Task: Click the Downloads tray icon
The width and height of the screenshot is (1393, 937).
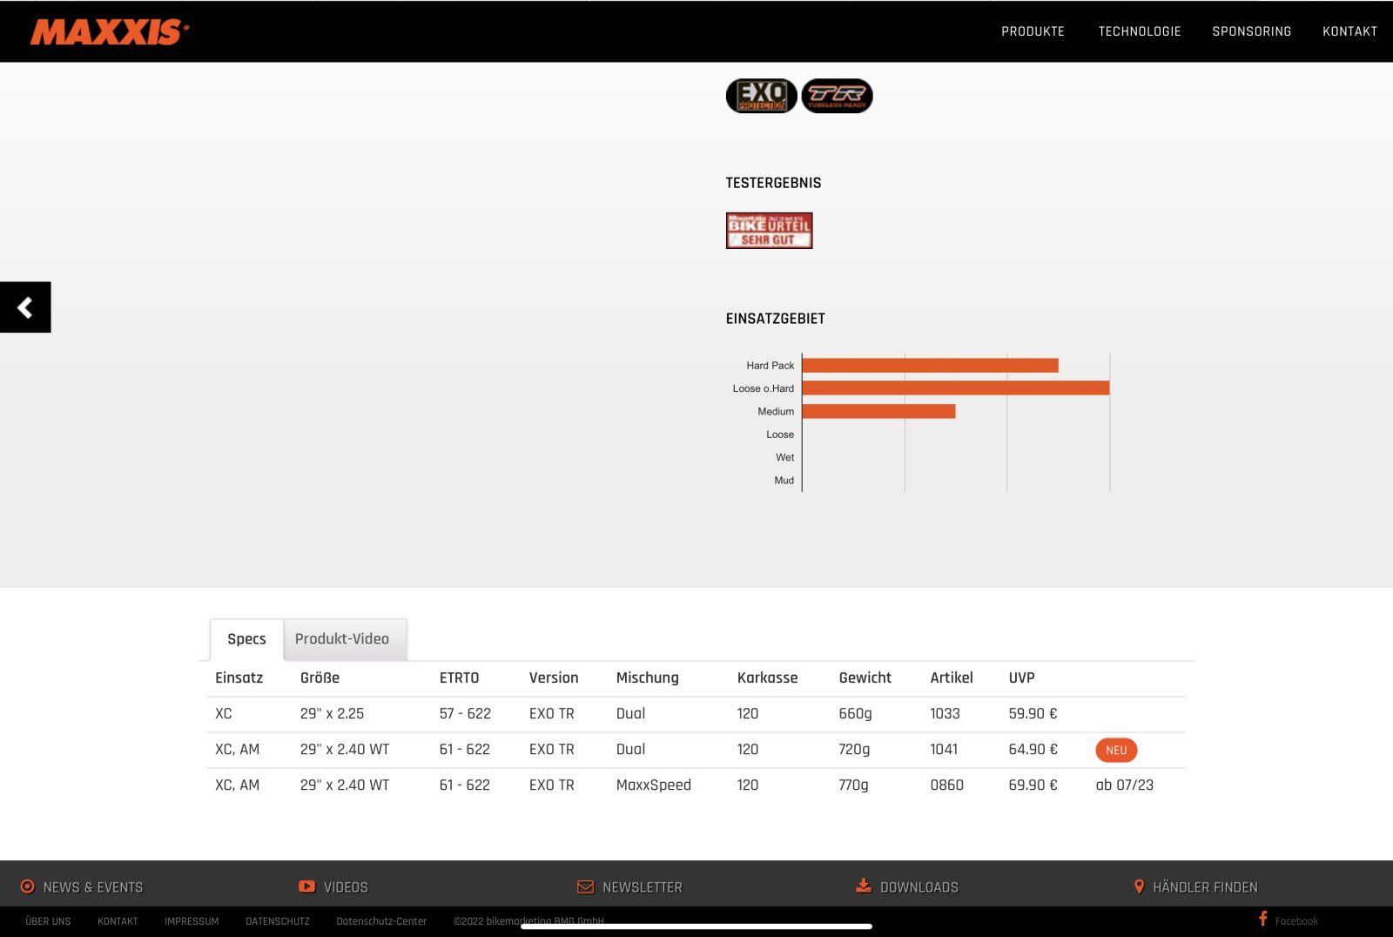Action: click(x=863, y=886)
